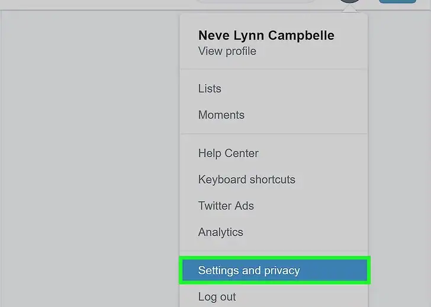This screenshot has width=431, height=307.
Task: Click the blue Tweet button in header
Action: [x=397, y=1]
